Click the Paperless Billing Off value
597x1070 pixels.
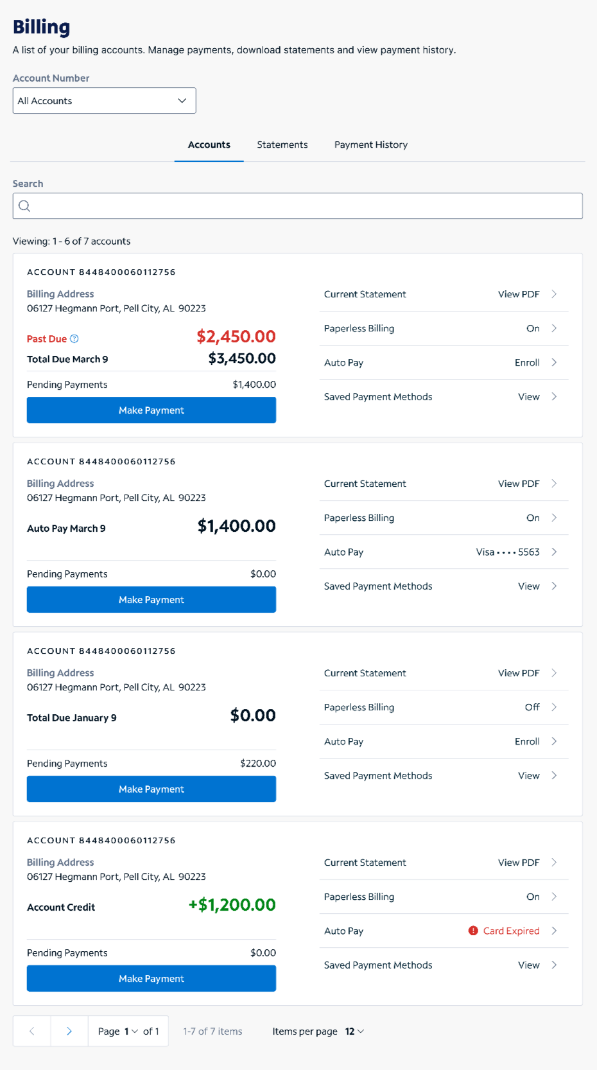532,707
